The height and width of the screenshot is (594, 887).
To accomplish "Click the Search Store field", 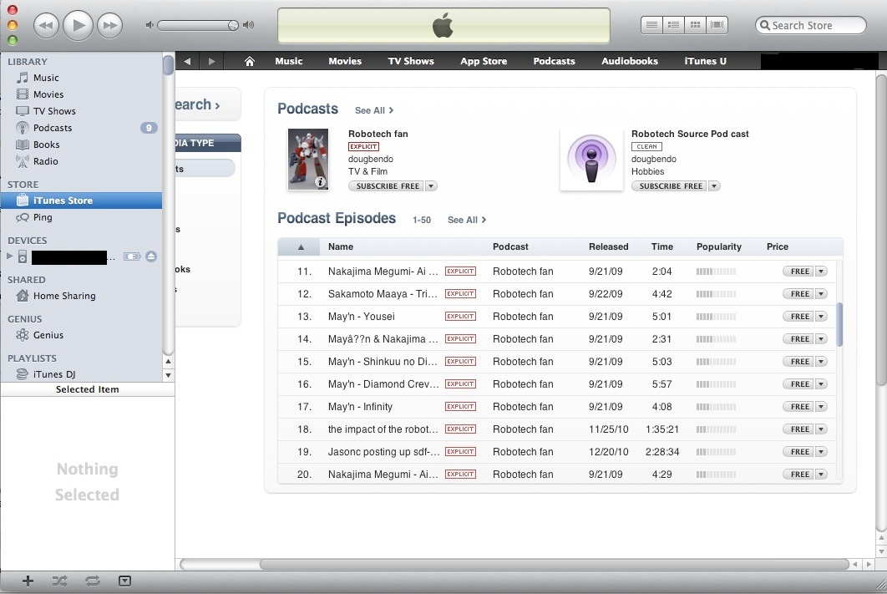I will 811,25.
